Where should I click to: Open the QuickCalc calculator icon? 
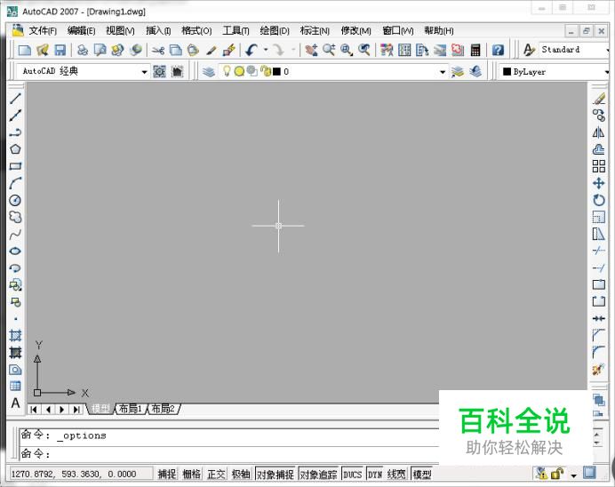pyautogui.click(x=475, y=50)
